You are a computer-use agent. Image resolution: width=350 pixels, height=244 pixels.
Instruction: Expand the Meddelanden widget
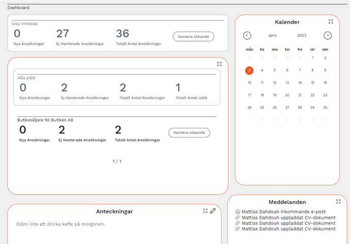tap(338, 202)
